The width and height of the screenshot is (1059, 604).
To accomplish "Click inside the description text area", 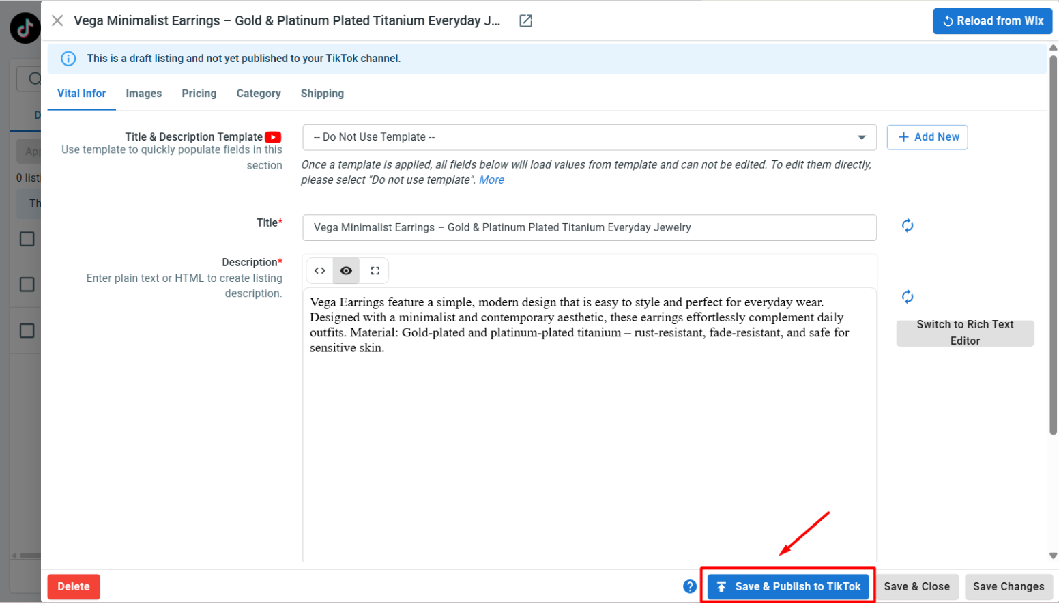I will (x=590, y=425).
